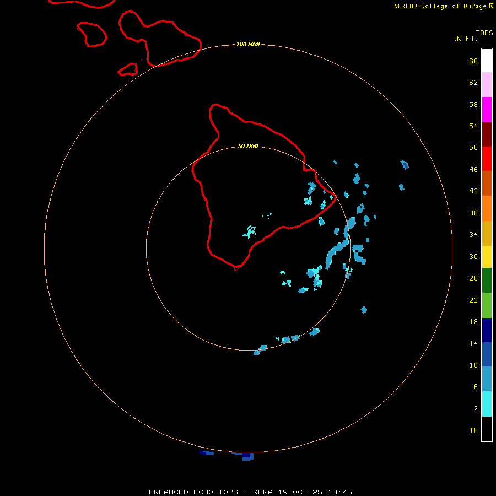Choose the dark orange legend band
Viewport: 496px width, 496px height.
coord(487,183)
